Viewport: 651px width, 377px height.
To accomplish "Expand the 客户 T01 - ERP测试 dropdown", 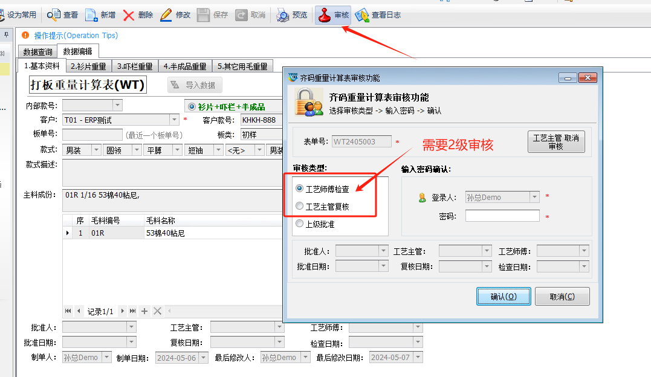I will pos(174,120).
